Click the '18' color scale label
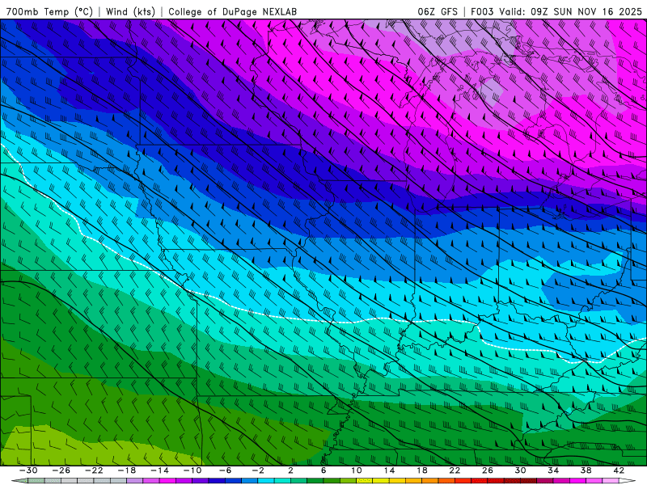This screenshot has width=647, height=485. 422,470
